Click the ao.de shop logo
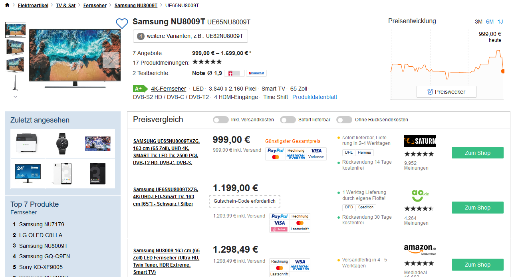The height and width of the screenshot is (277, 518). tap(420, 196)
